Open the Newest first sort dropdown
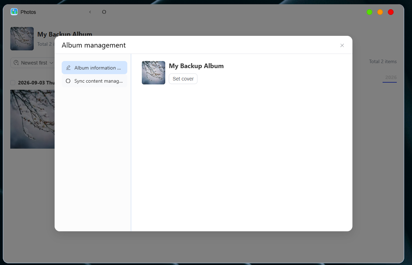Image resolution: width=412 pixels, height=265 pixels. coord(33,63)
